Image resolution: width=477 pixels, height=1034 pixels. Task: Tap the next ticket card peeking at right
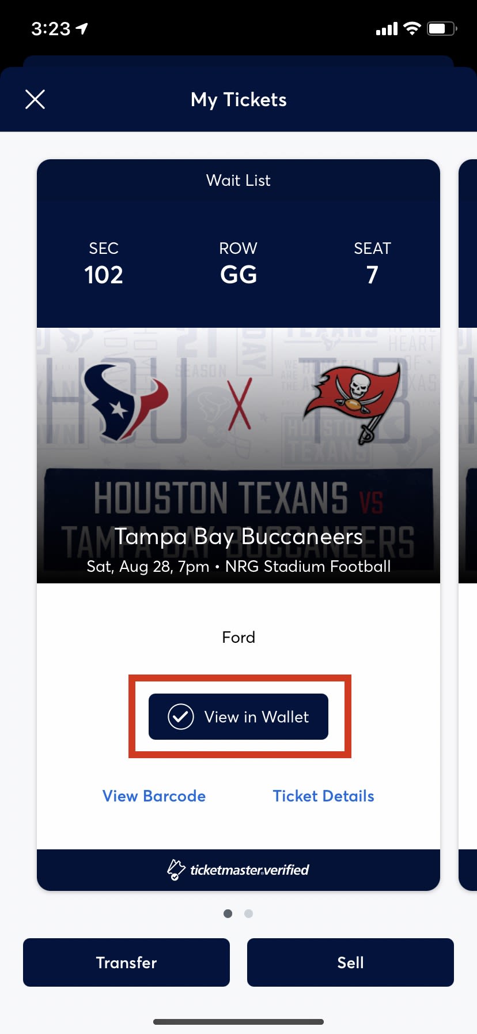468,519
